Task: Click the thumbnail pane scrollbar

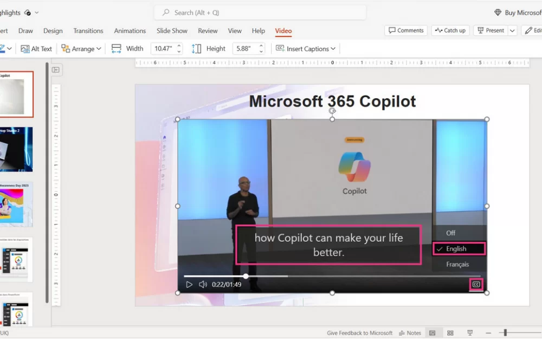Action: (47, 183)
